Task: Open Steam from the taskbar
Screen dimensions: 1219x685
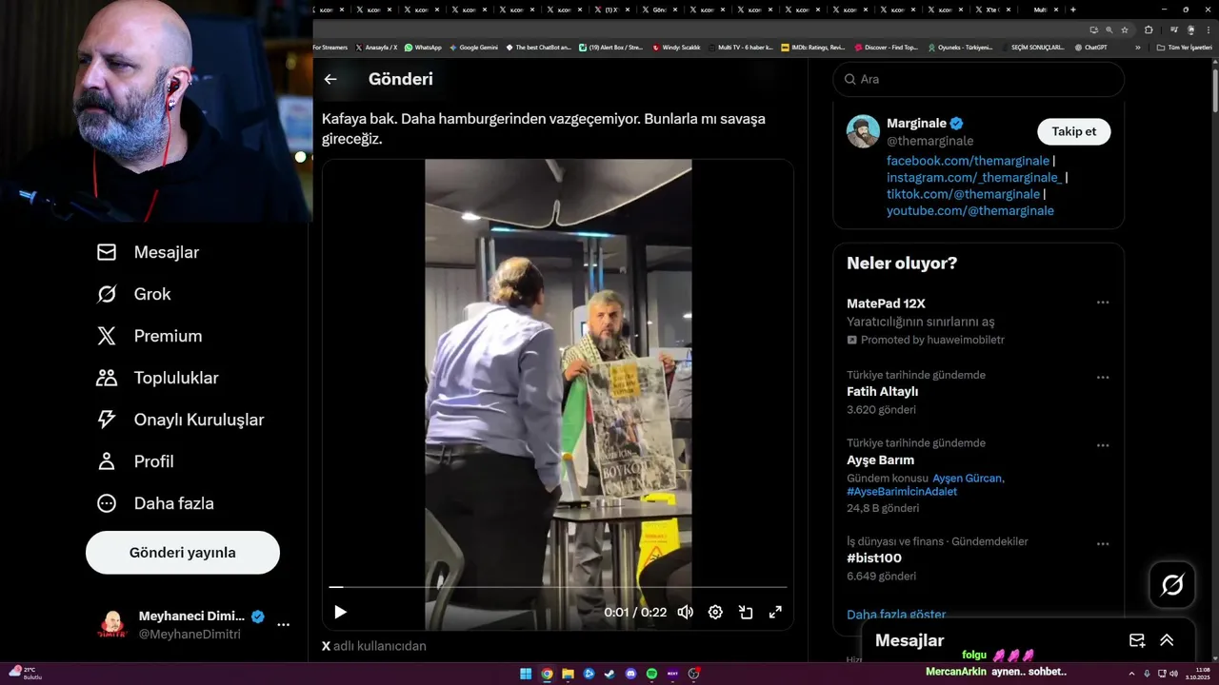Action: (609, 674)
